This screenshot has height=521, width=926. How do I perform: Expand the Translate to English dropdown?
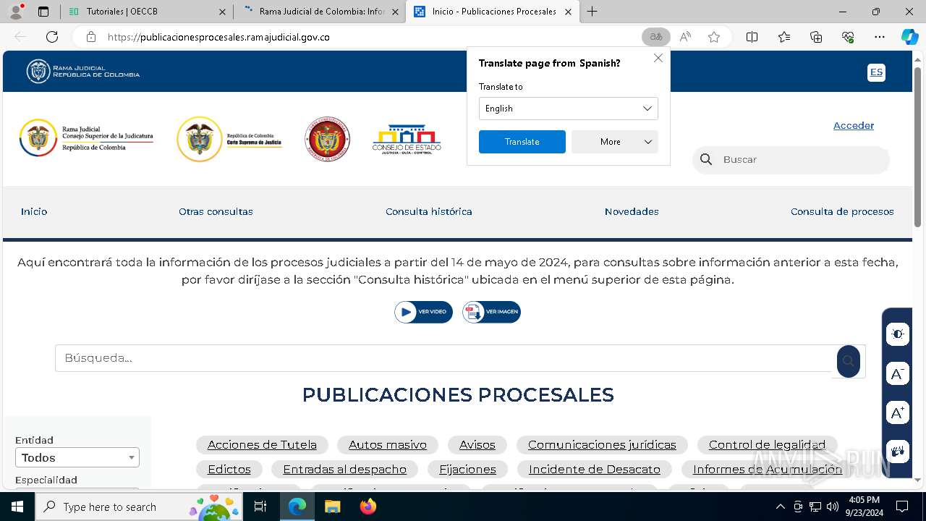[x=569, y=109]
